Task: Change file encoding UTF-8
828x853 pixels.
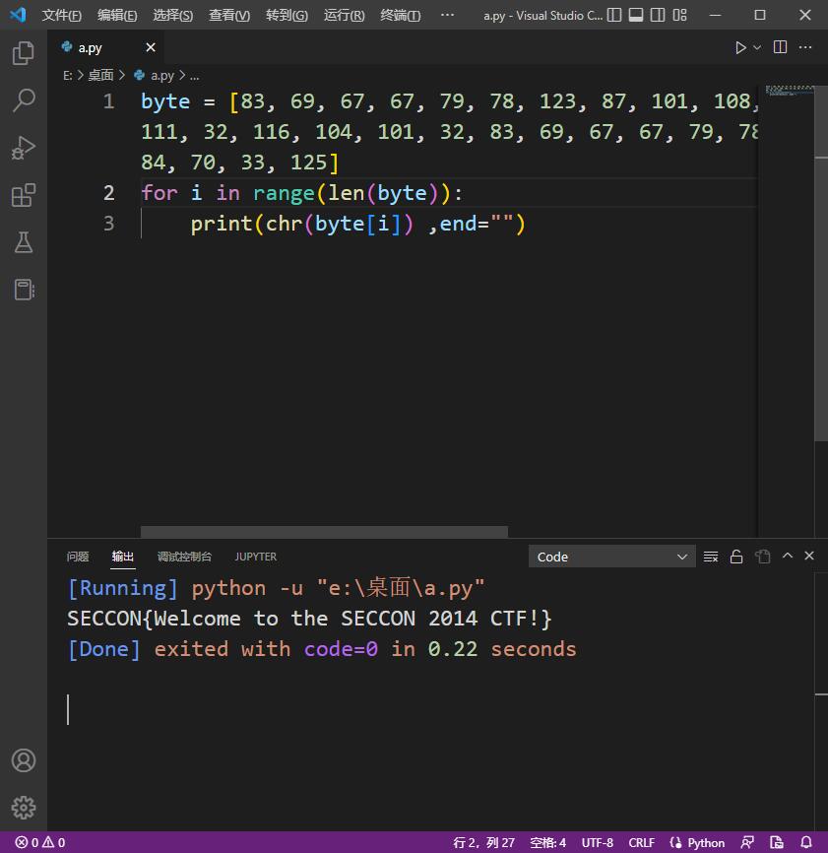Action: tap(597, 843)
